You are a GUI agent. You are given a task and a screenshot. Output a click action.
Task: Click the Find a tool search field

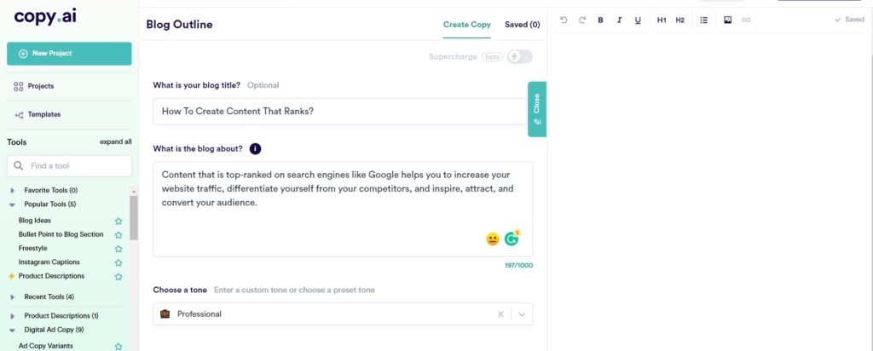(70, 166)
